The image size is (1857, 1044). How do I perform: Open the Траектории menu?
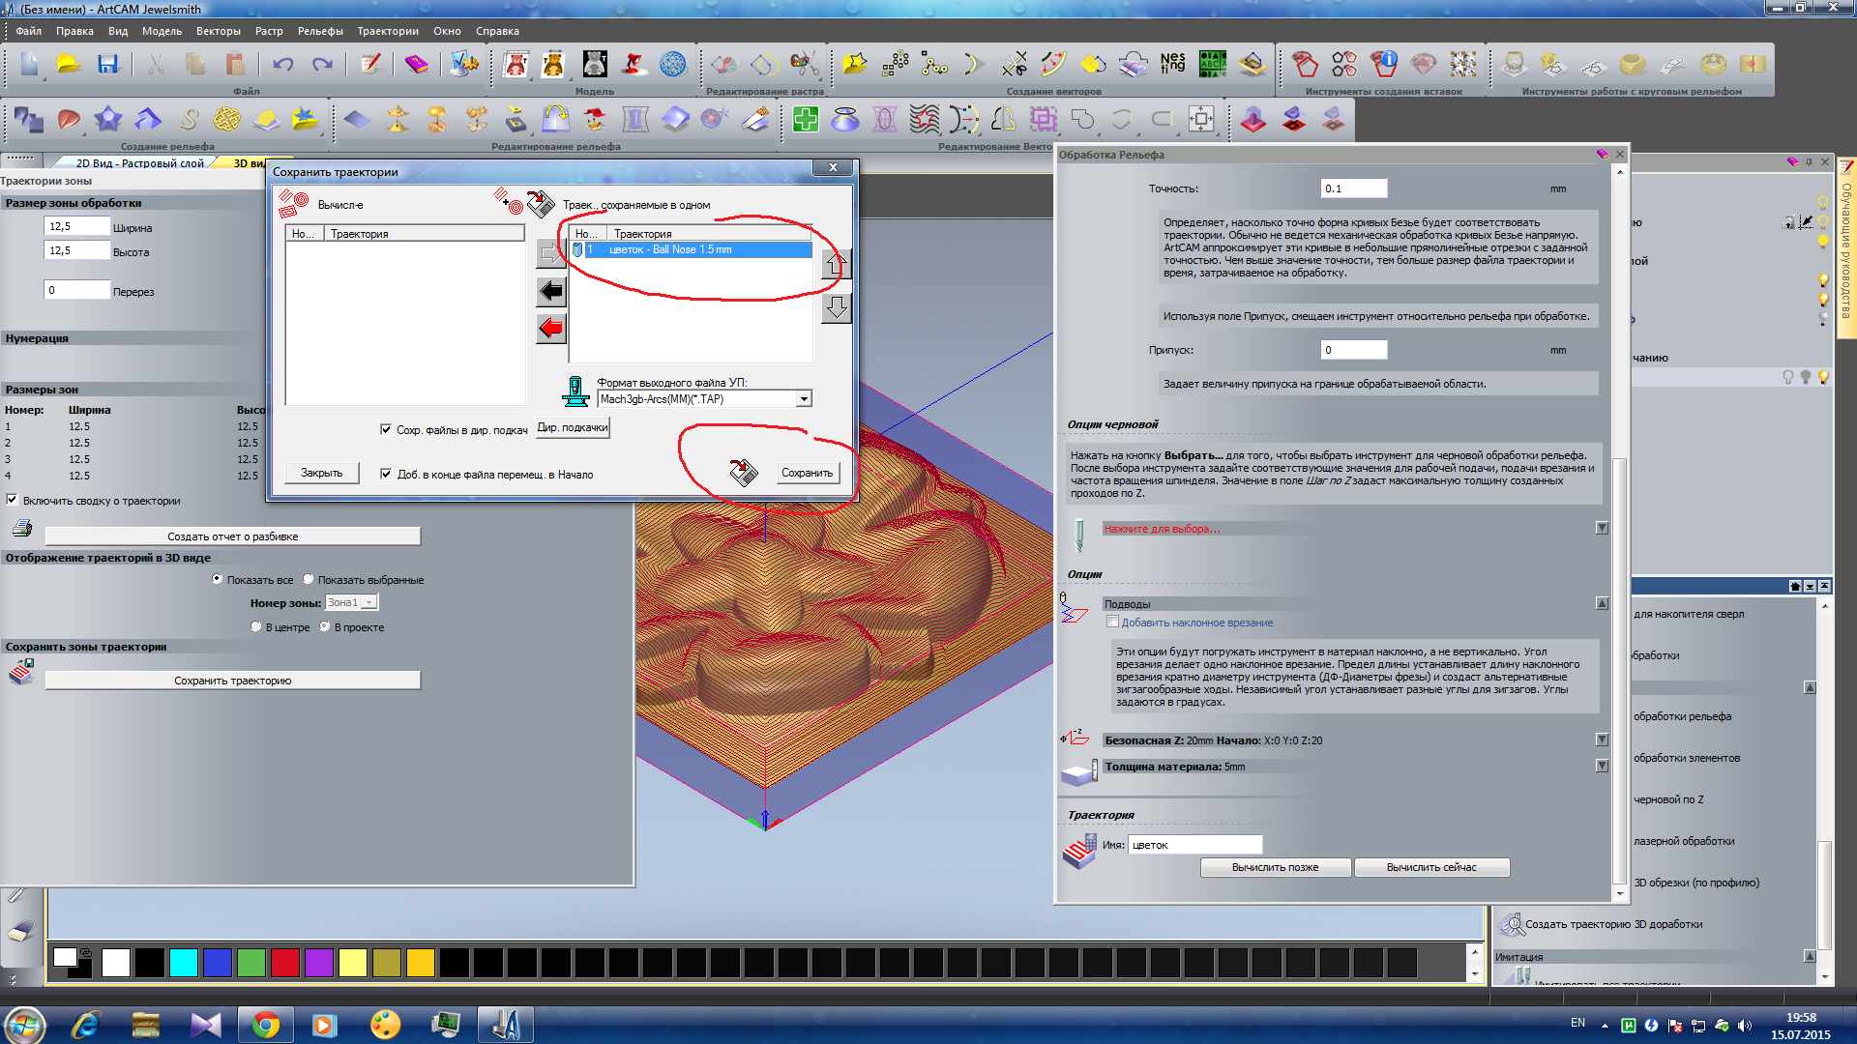[x=387, y=31]
